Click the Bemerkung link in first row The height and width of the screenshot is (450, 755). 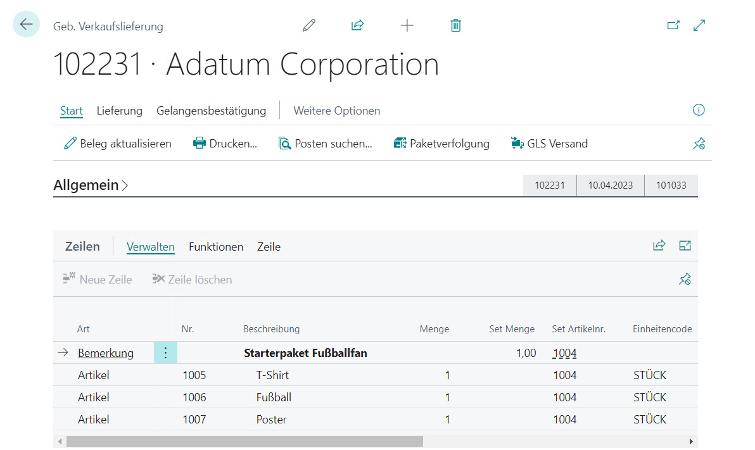[106, 353]
